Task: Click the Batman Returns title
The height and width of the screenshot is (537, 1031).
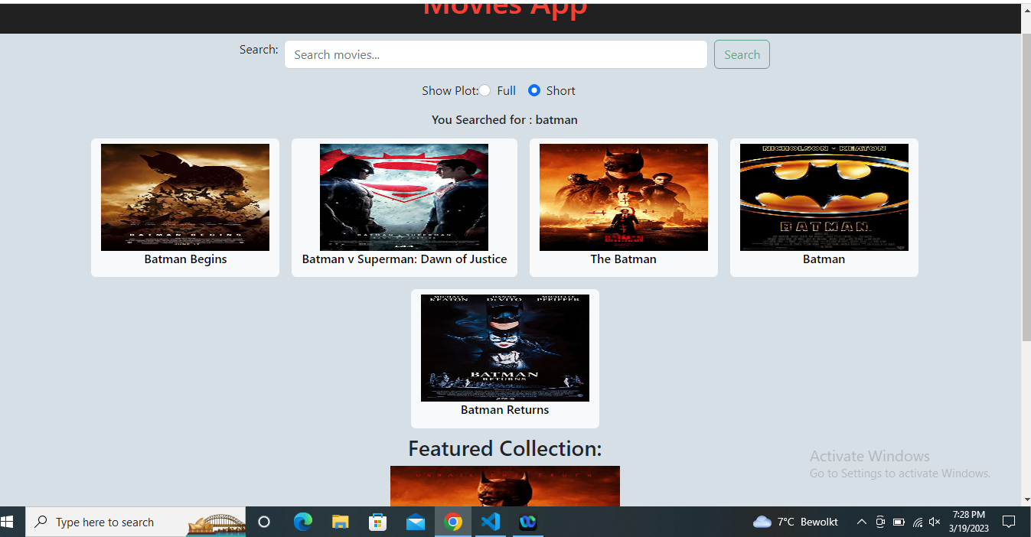Action: coord(505,410)
